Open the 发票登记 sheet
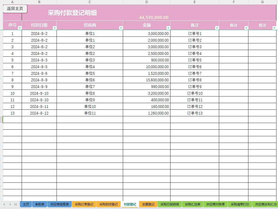This screenshot has width=278, height=209. click(148, 204)
